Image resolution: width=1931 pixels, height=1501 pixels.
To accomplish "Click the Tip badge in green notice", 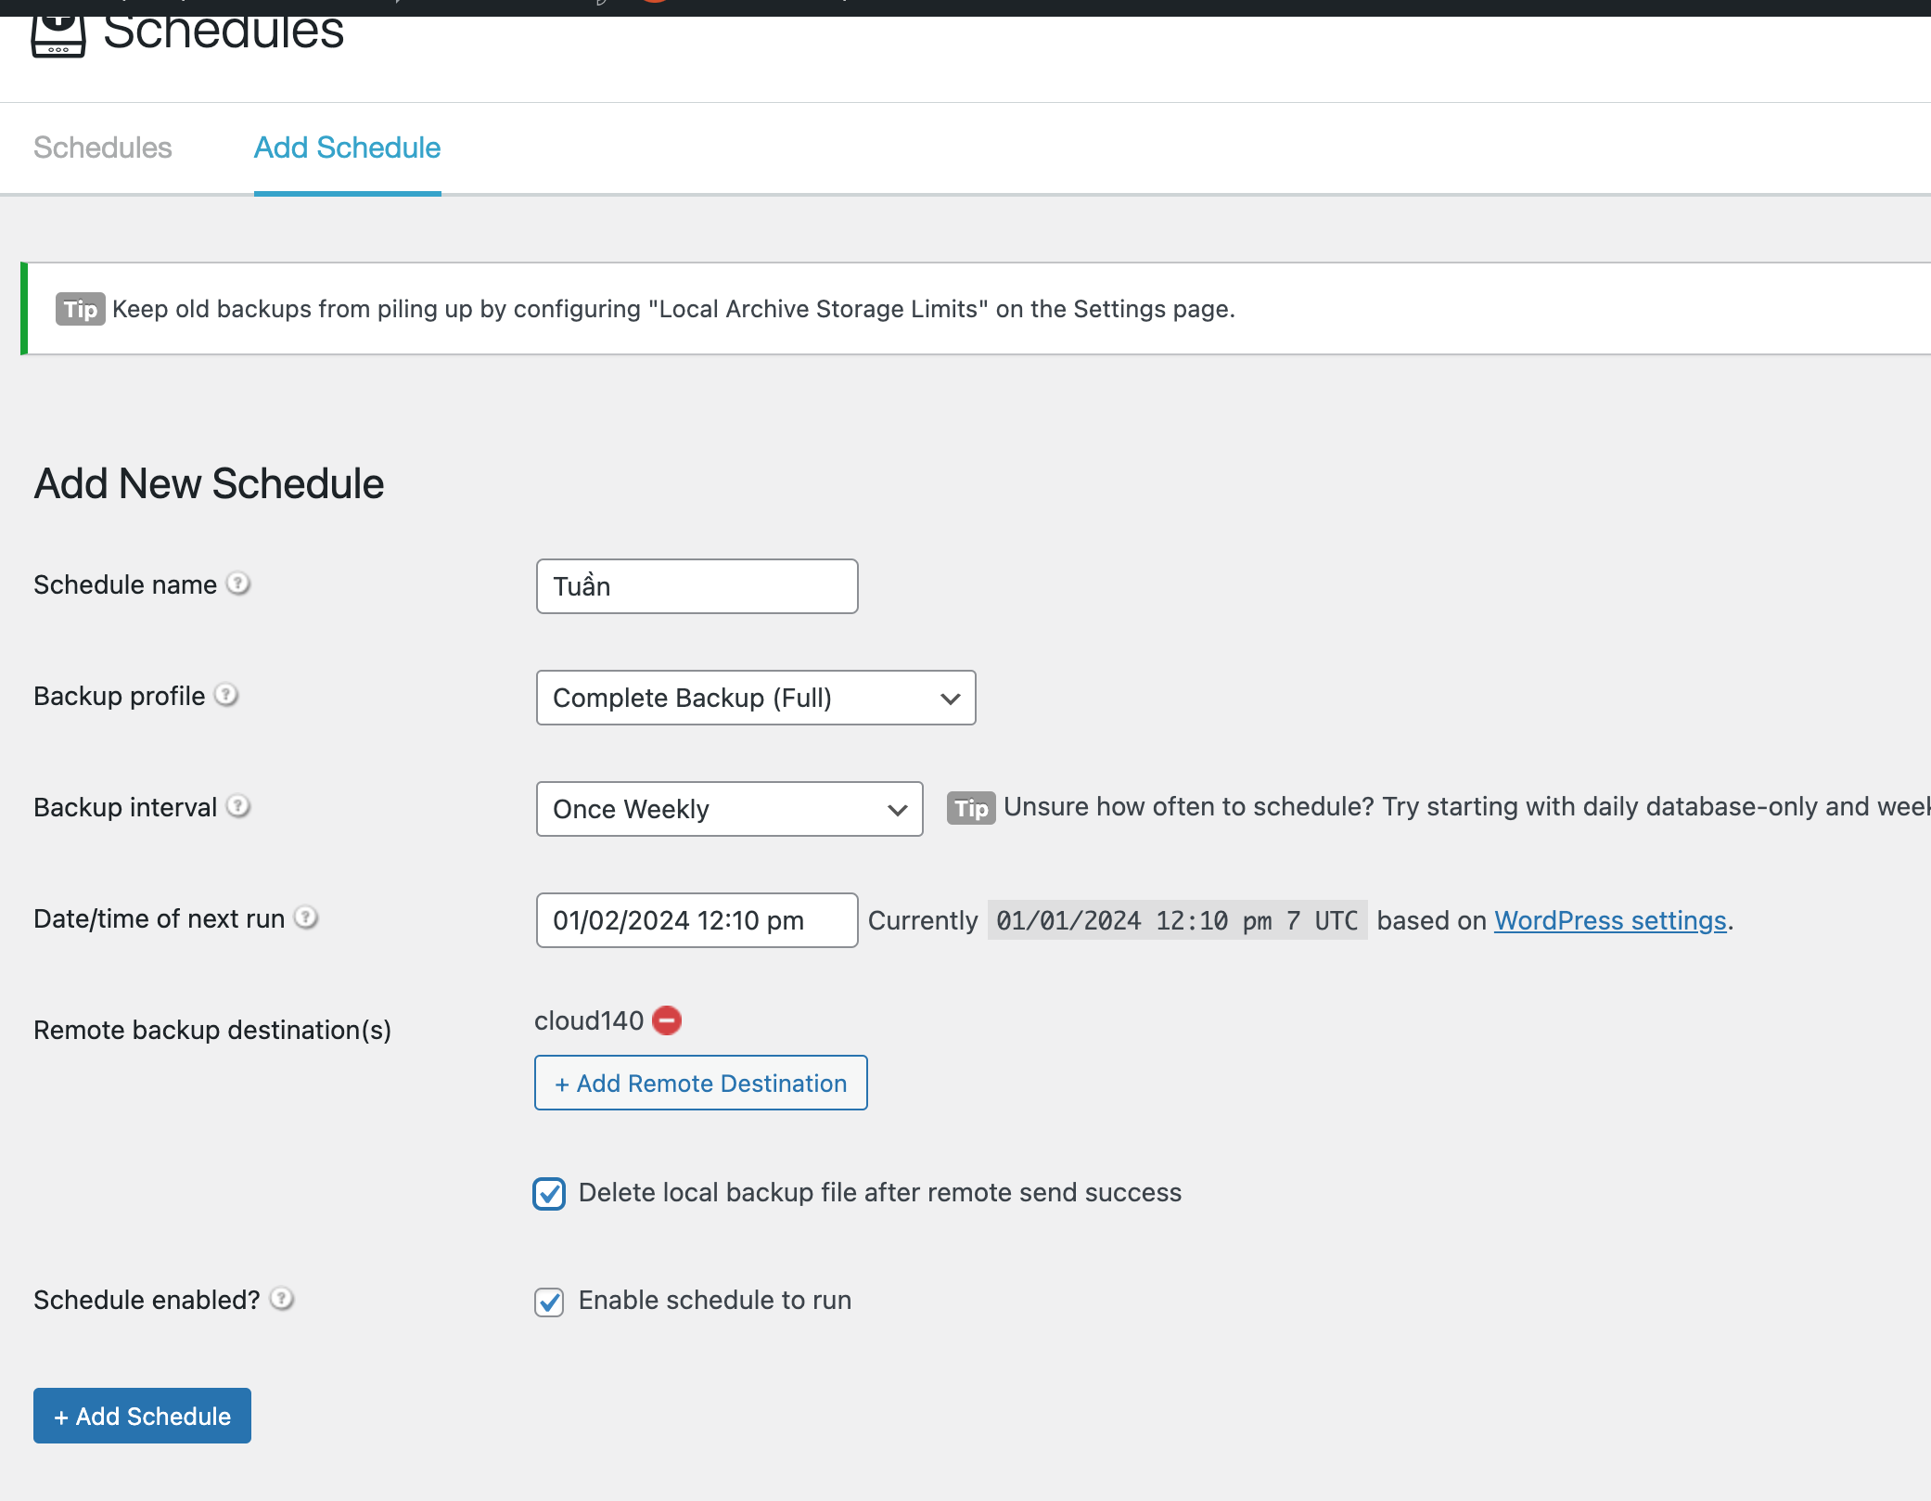I will pyautogui.click(x=81, y=309).
